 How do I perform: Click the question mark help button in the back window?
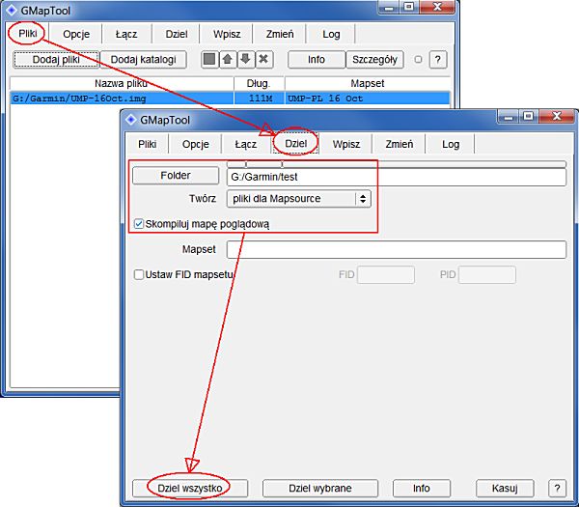pos(437,60)
